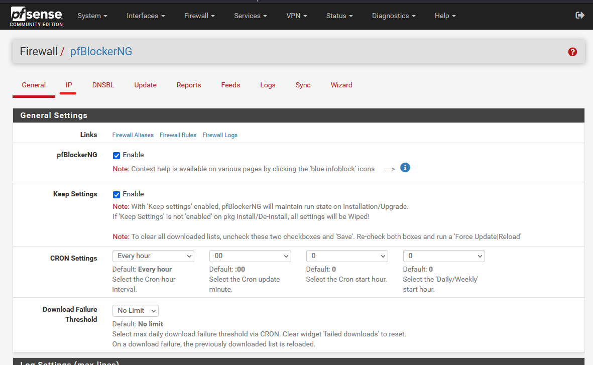Click the blue infoblock icon
Screen dimensions: 593x365
pyautogui.click(x=405, y=168)
